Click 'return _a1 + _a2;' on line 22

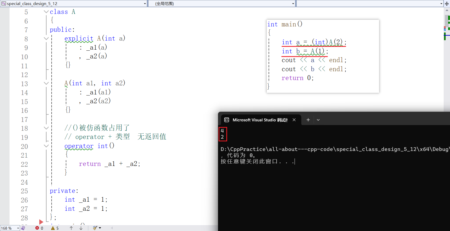point(109,164)
